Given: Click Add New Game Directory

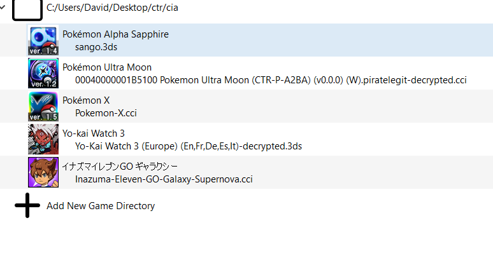Looking at the screenshot, I should pos(101,206).
